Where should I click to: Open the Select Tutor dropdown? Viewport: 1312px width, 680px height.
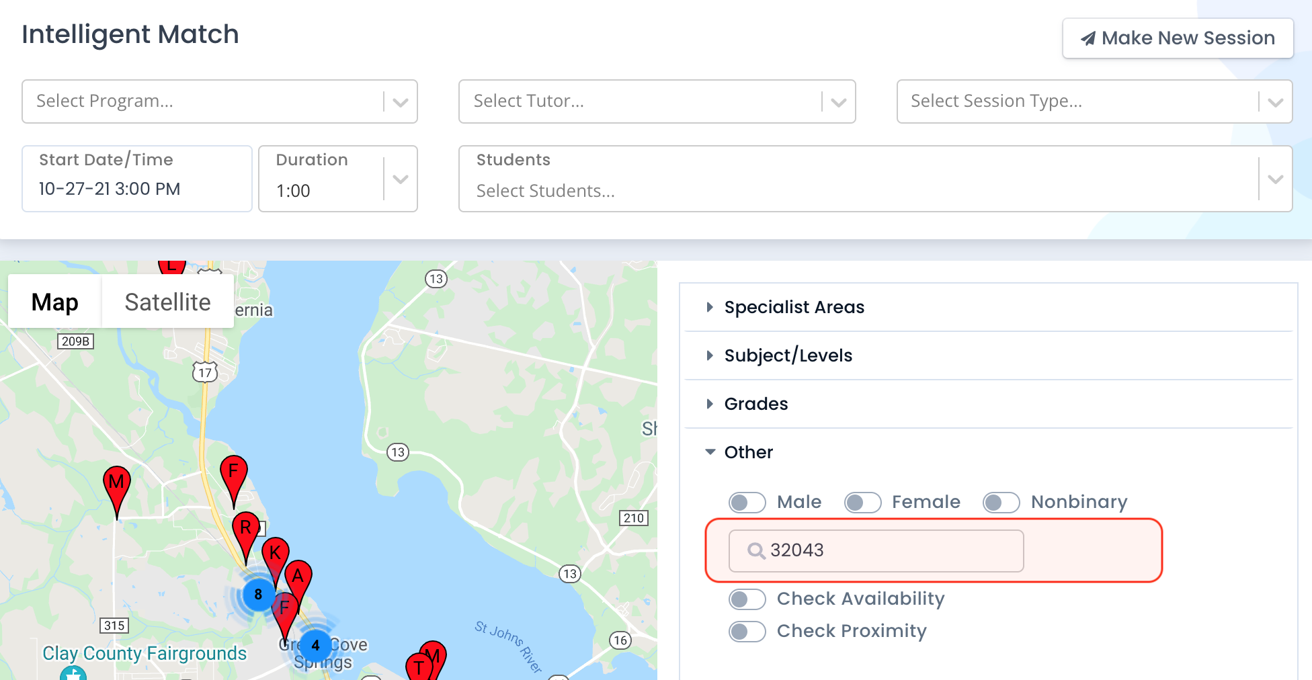pyautogui.click(x=657, y=101)
